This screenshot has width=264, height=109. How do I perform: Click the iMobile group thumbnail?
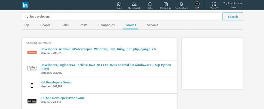(x=32, y=101)
